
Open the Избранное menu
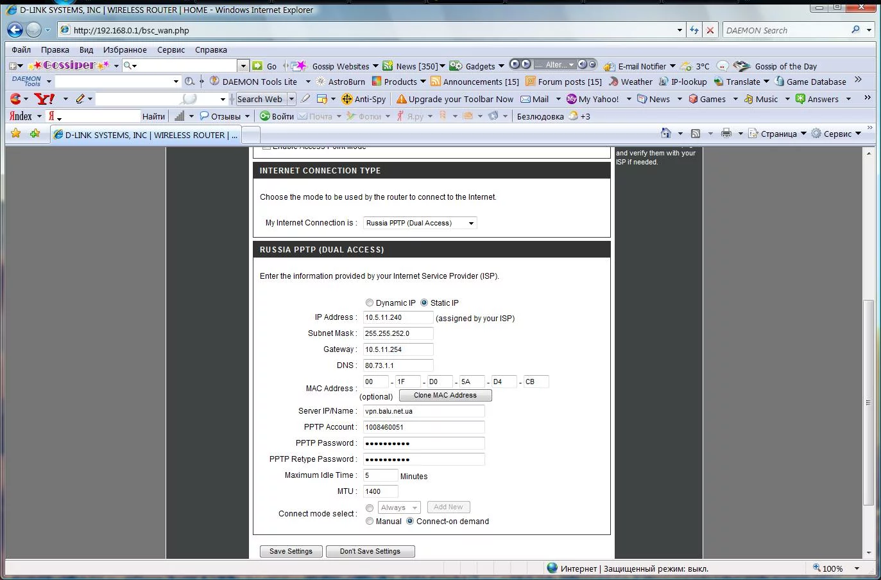click(x=124, y=49)
